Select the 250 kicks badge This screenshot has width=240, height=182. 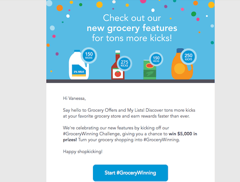[x=188, y=57]
